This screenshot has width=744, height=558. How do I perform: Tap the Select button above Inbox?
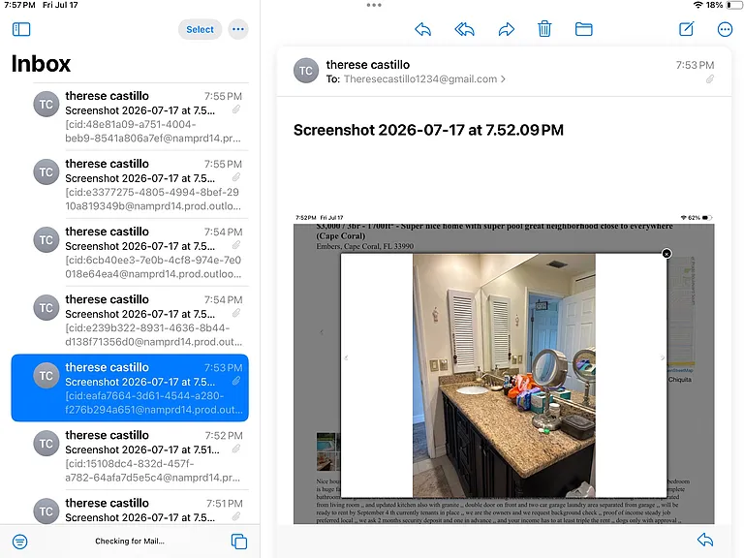[200, 29]
